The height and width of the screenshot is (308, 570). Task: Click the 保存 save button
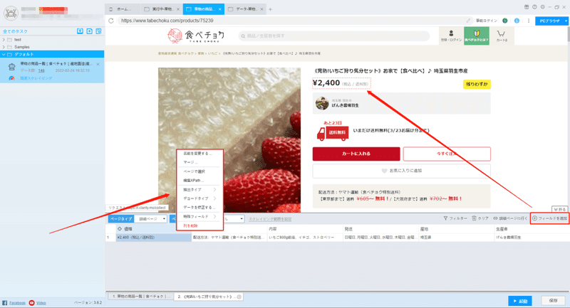pos(554,301)
